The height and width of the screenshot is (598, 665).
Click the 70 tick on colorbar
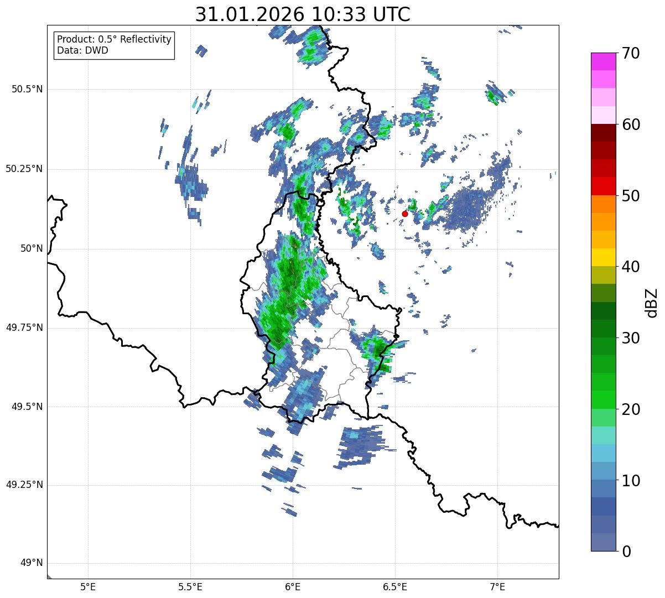[x=631, y=53]
